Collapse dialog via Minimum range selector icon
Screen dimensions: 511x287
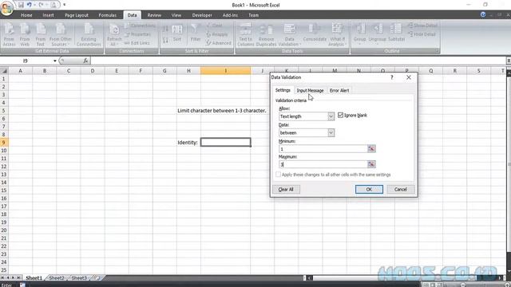[x=371, y=149]
